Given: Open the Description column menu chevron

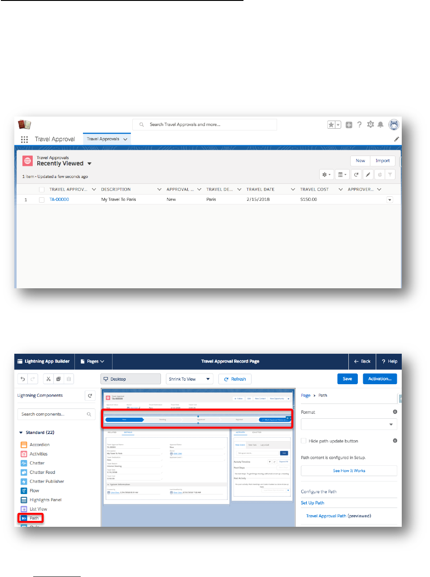Looking at the screenshot, I should point(159,189).
